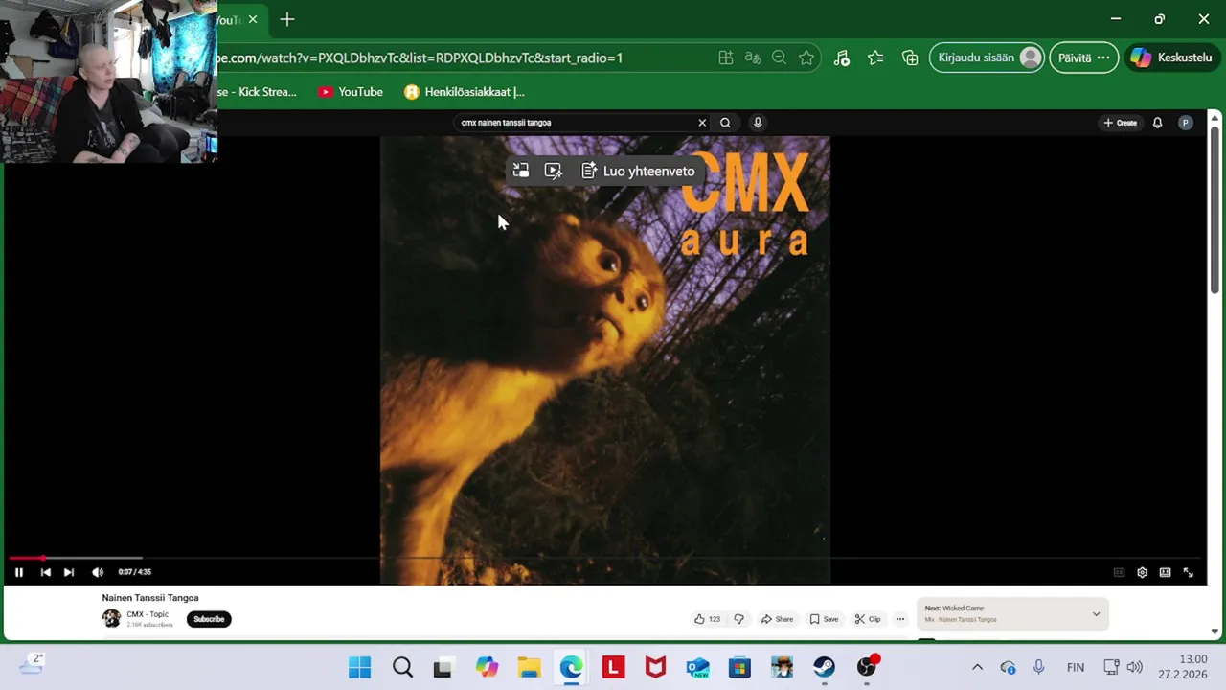Screen dimensions: 1226x690
Task: Switch the player to theater mode
Action: [1165, 572]
